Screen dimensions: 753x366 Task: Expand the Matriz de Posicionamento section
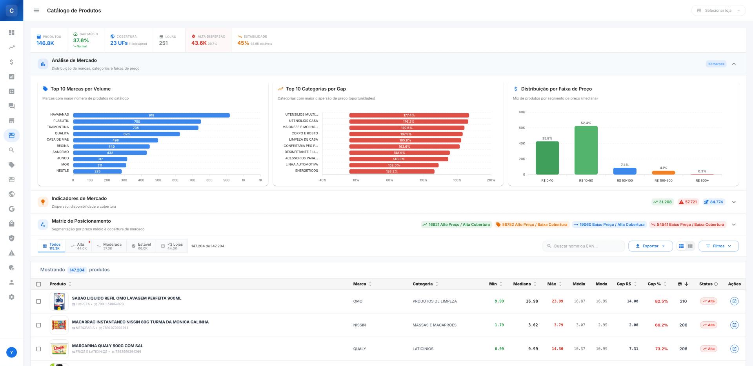[734, 225]
